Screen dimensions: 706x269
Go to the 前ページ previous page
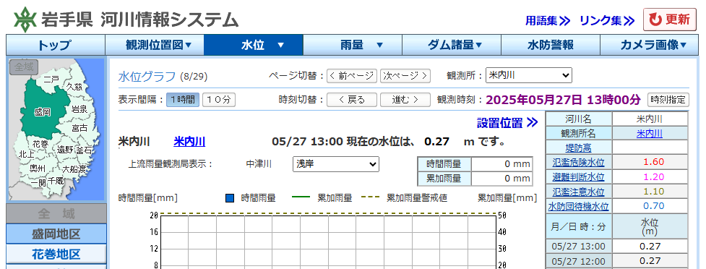[x=352, y=76]
